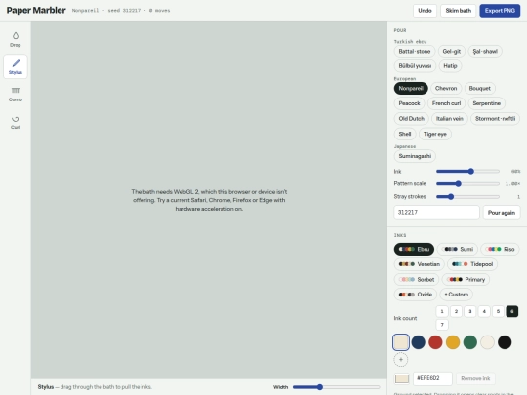Select the Nonpareil pattern chip
Viewport: 527px width, 395px height.
[x=411, y=88]
